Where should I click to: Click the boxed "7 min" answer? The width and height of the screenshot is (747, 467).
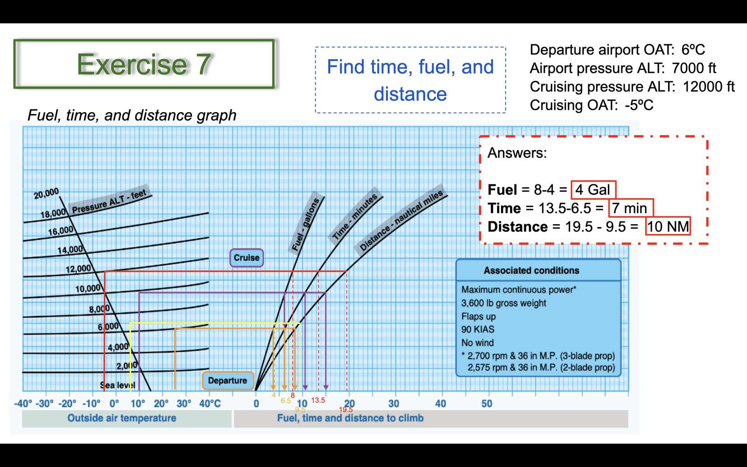pyautogui.click(x=630, y=208)
